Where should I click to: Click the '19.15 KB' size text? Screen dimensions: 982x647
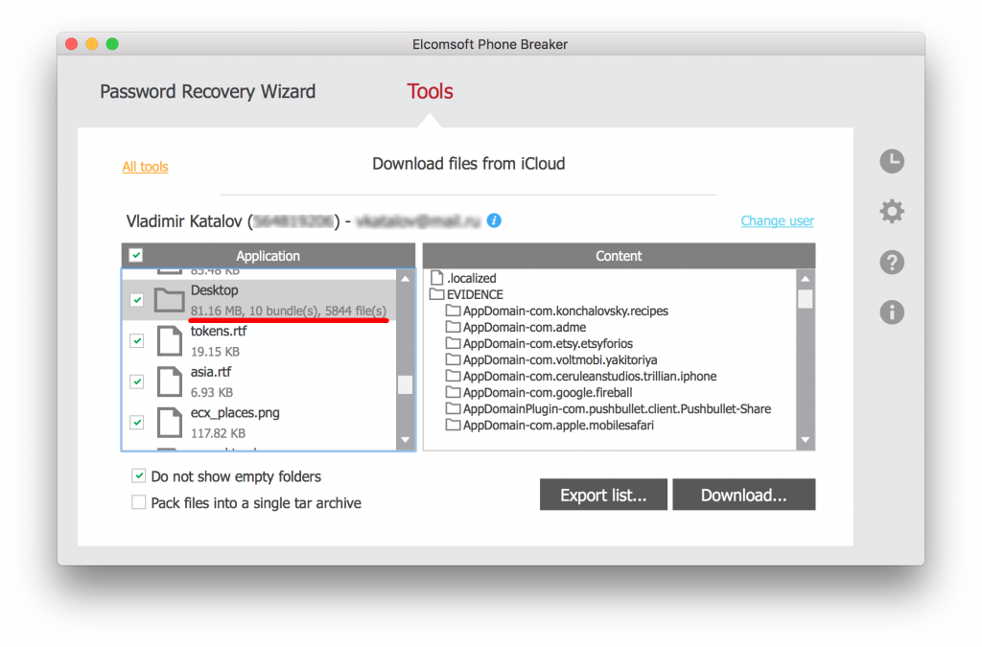(215, 352)
